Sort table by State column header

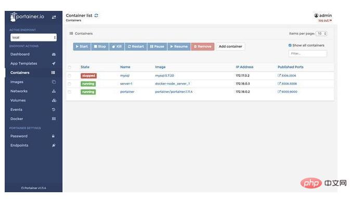click(x=85, y=67)
